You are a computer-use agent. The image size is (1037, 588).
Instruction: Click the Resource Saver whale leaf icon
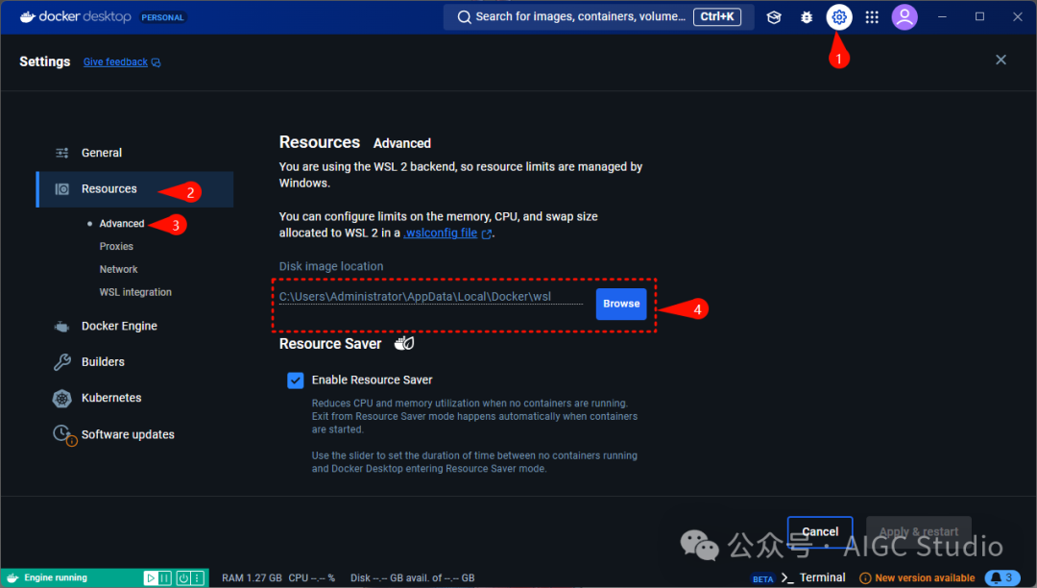(404, 343)
